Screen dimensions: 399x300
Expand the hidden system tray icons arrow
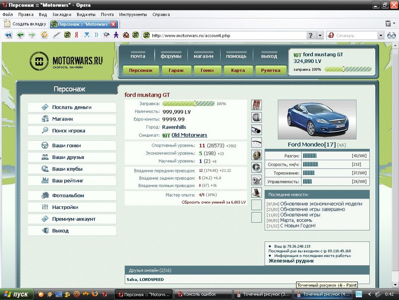click(369, 294)
